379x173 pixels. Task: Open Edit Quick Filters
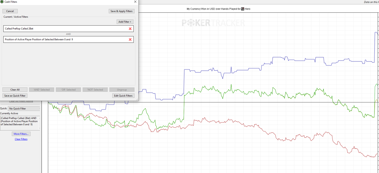click(123, 96)
